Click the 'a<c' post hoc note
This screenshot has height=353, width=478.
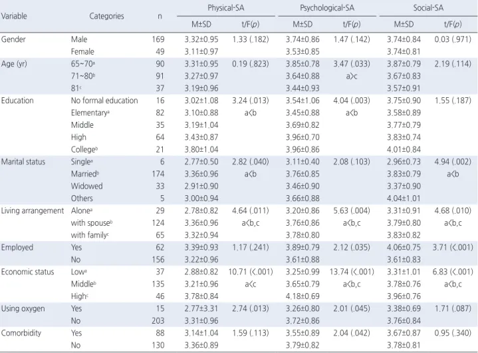point(250,284)
